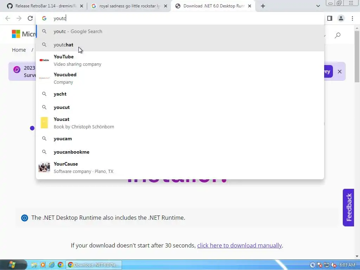Pick the 'youcam' search suggestion
Screen dimensions: 360x270
180,139
